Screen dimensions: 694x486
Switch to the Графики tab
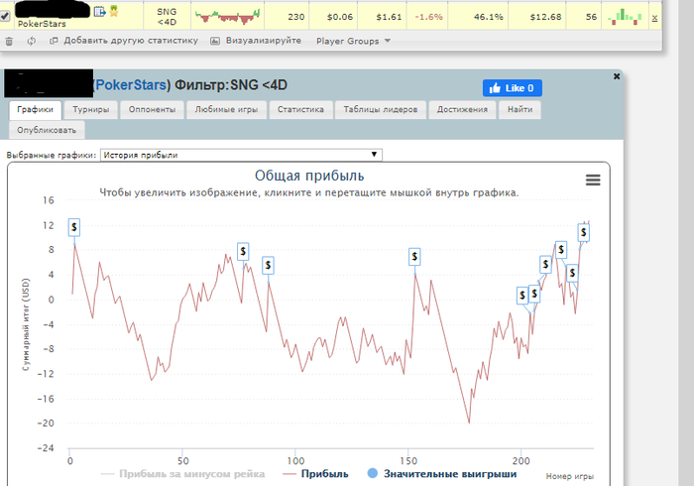[x=35, y=109]
